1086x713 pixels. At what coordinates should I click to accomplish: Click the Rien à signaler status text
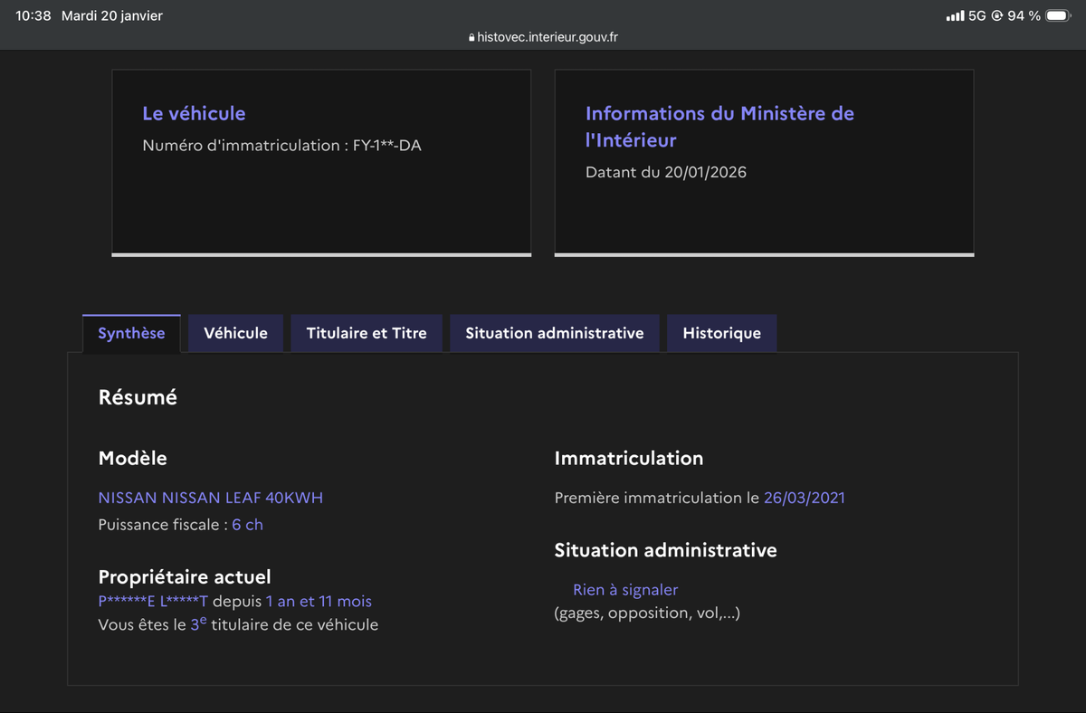pos(624,590)
